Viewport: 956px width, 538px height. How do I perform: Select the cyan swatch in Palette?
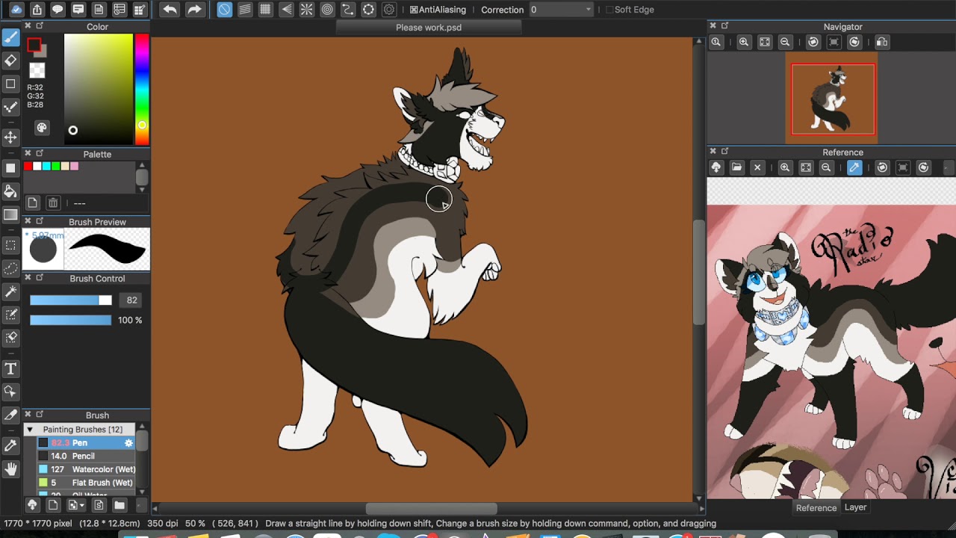[46, 166]
